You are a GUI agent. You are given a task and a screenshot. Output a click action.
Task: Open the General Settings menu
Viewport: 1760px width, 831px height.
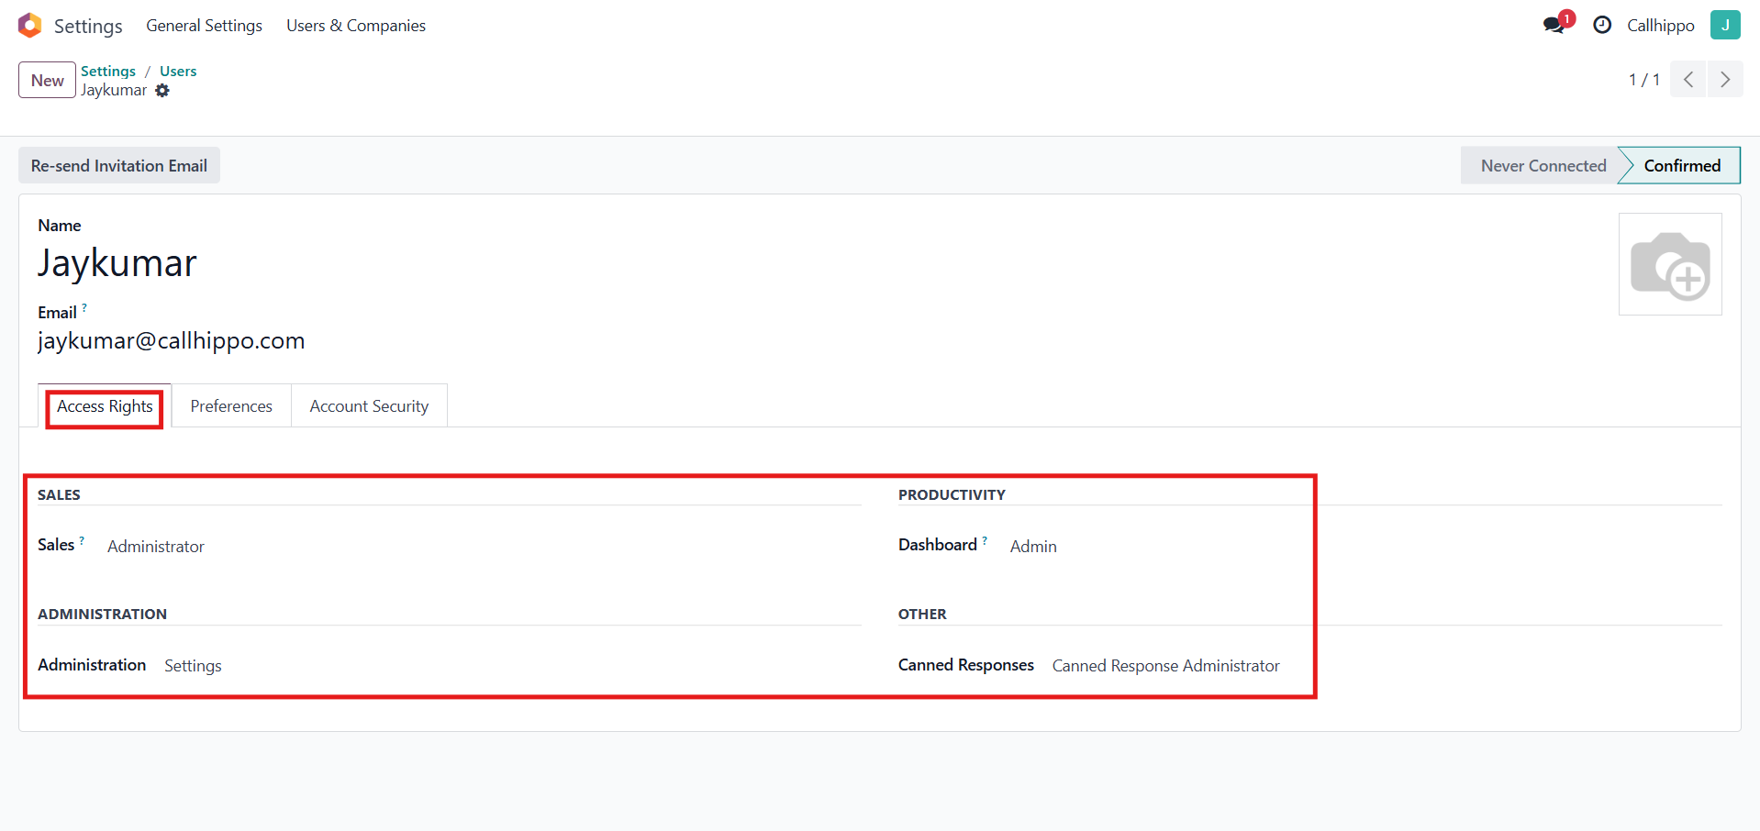[205, 26]
